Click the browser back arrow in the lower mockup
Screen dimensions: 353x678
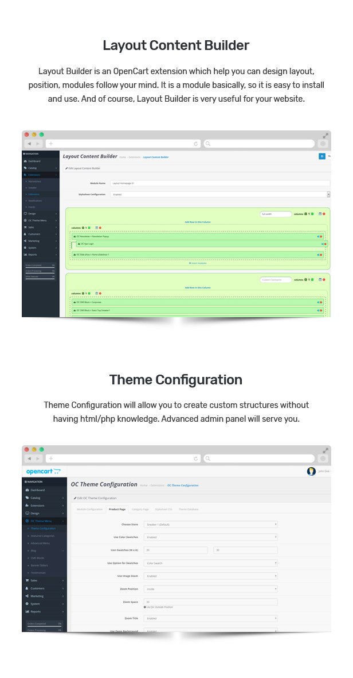pos(29,459)
